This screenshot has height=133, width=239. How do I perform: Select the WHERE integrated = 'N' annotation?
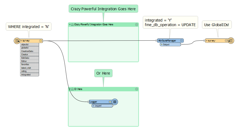coord(29,27)
